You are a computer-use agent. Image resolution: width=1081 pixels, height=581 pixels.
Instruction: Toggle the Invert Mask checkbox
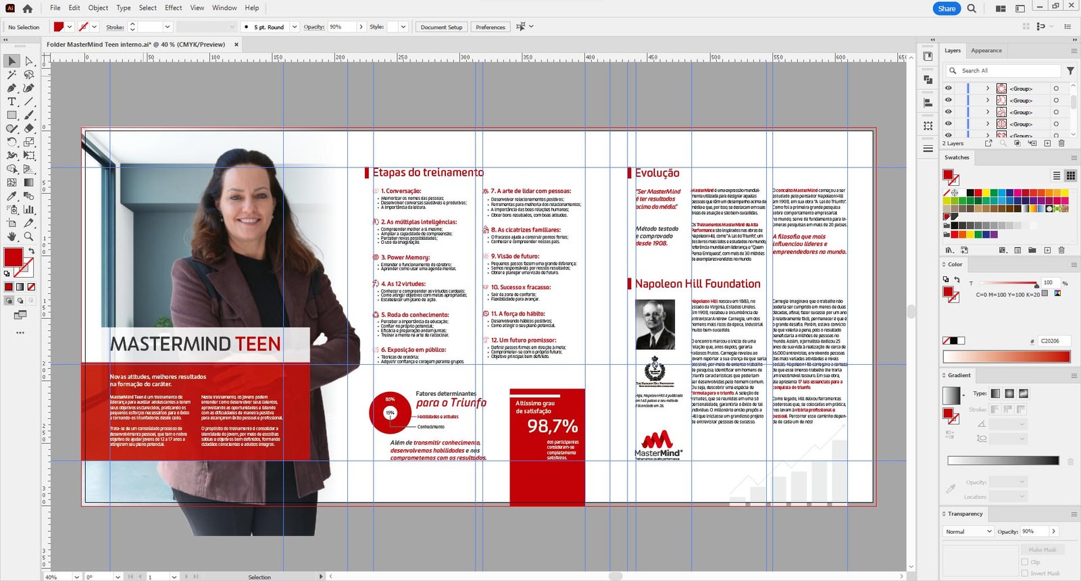pyautogui.click(x=1025, y=573)
